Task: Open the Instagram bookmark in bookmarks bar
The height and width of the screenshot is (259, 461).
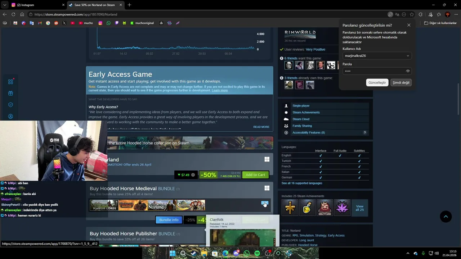Action: (100, 23)
